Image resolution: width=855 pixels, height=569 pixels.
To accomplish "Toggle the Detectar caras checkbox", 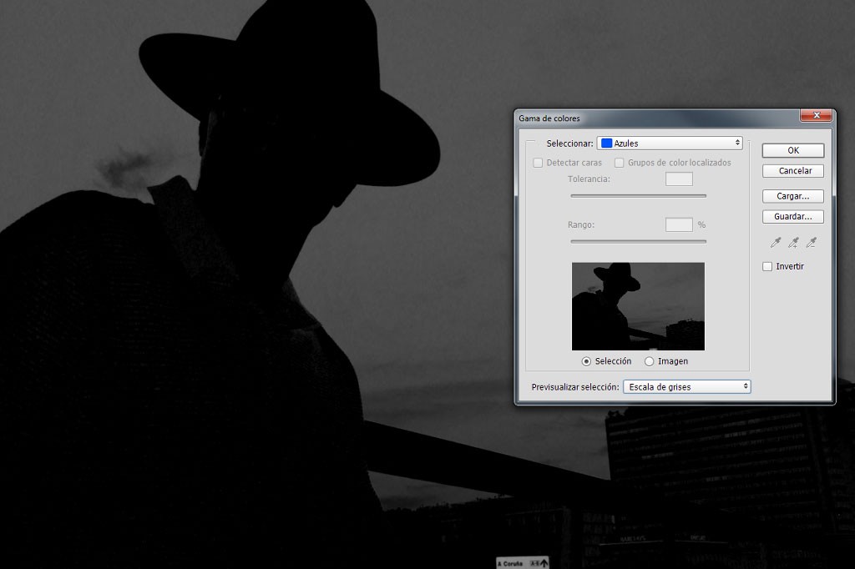I will coord(538,163).
